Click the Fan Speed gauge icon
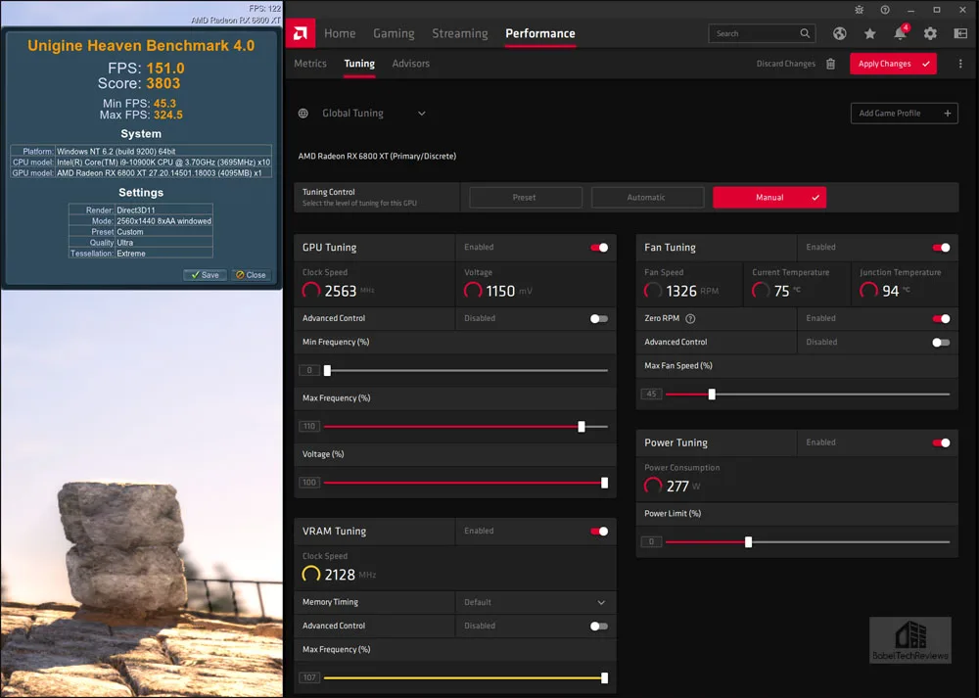 click(652, 291)
